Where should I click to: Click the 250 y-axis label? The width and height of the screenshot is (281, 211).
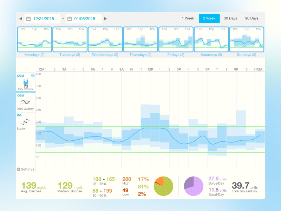[38, 110]
